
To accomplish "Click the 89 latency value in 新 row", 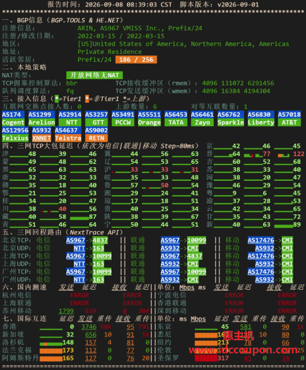I will (297, 225).
